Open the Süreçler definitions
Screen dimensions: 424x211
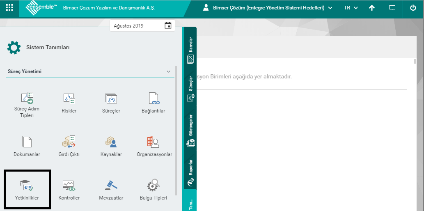click(x=111, y=103)
